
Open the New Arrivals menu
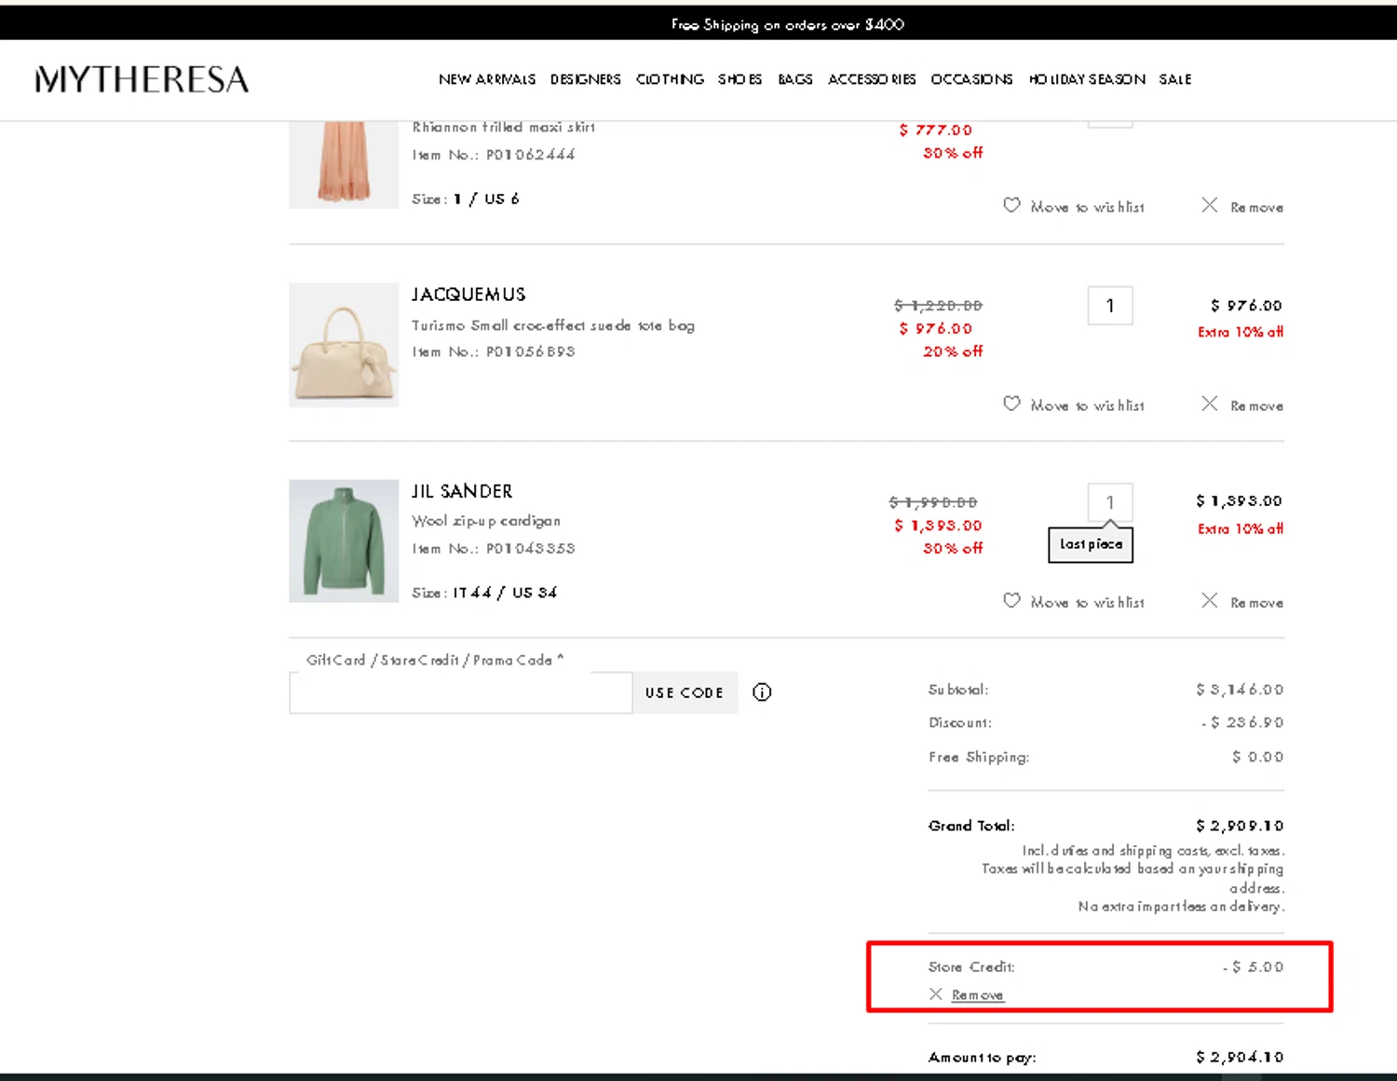tap(487, 79)
